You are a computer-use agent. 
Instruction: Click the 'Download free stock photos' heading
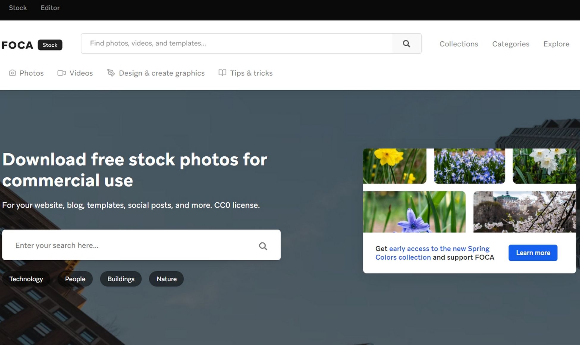click(x=135, y=170)
